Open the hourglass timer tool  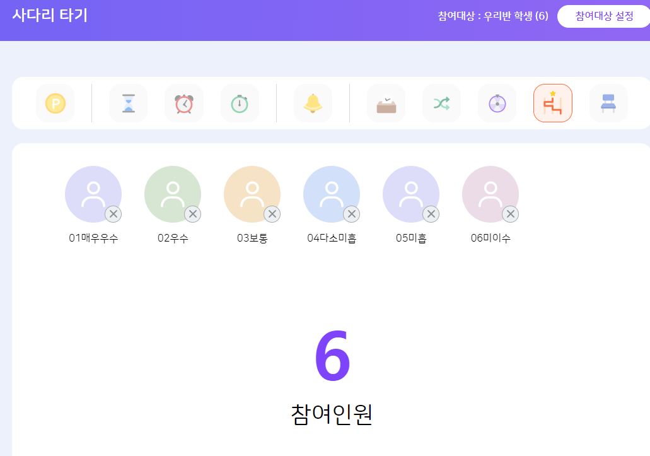point(128,103)
